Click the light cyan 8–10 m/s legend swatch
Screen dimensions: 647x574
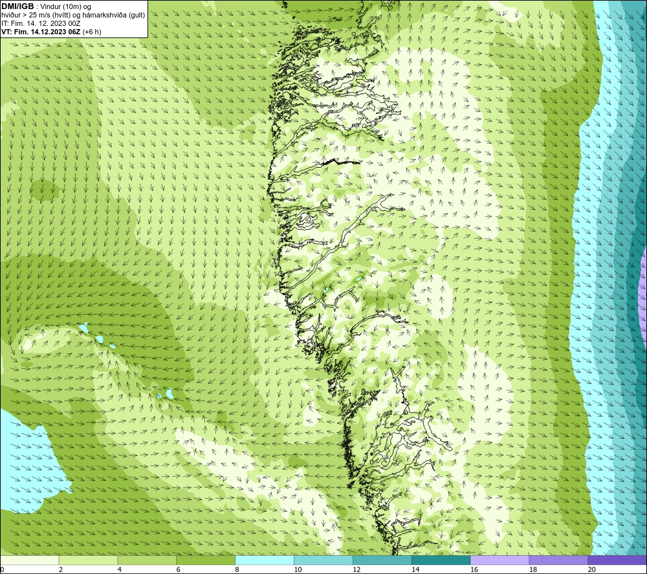pyautogui.click(x=265, y=560)
